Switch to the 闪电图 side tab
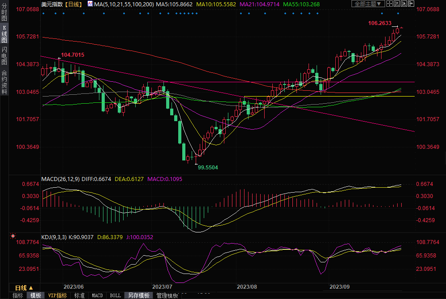Screen dimensions: 446x299 4,55
